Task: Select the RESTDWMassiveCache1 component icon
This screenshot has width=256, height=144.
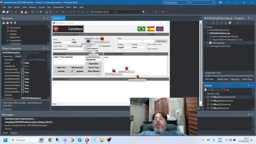Action: (114, 71)
